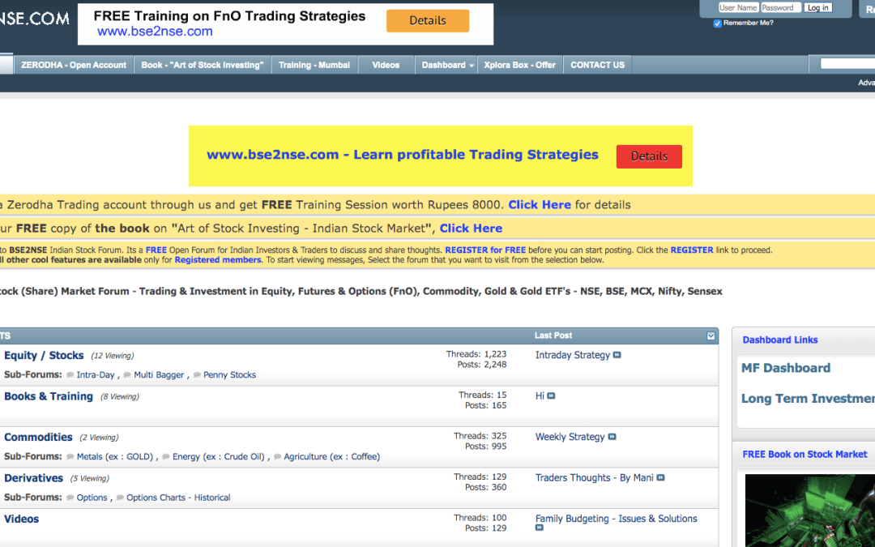Open Books & Training forum
875x547 pixels.
point(49,396)
